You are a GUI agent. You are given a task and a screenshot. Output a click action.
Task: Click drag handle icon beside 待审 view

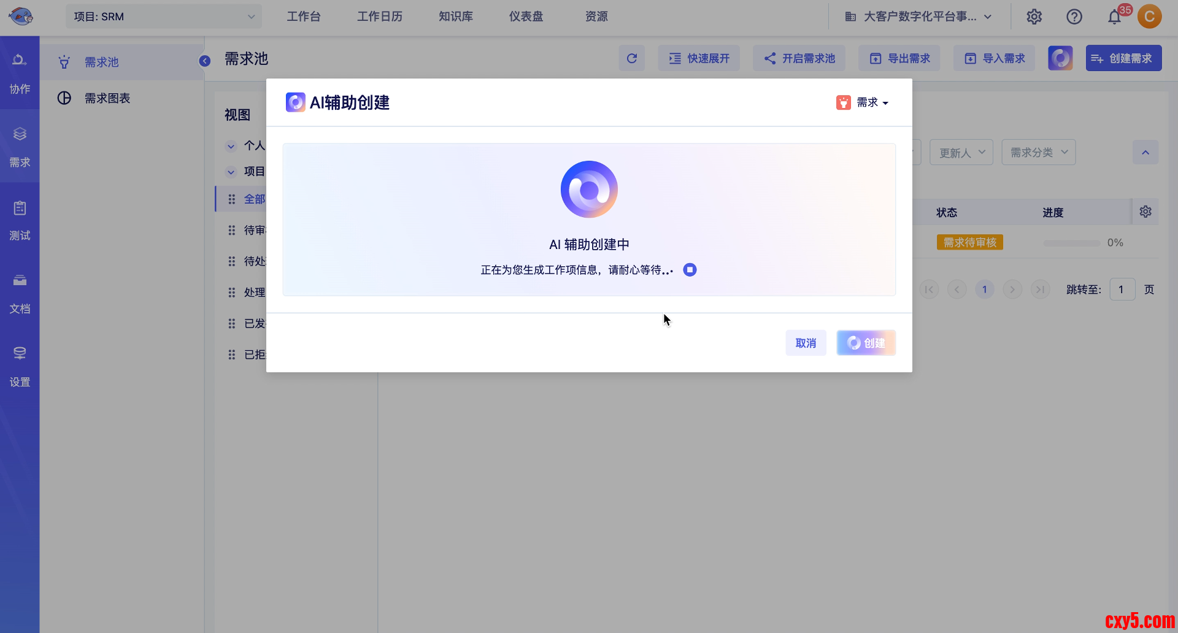[232, 230]
